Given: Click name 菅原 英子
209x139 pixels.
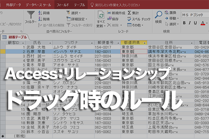Looking at the screenshot, I should (x=36, y=61).
